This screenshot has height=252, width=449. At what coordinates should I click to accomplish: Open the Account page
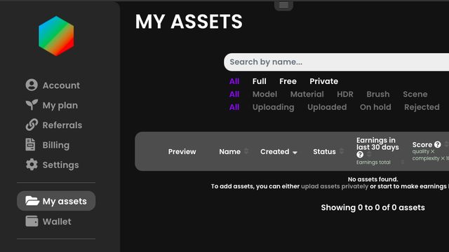coord(53,85)
